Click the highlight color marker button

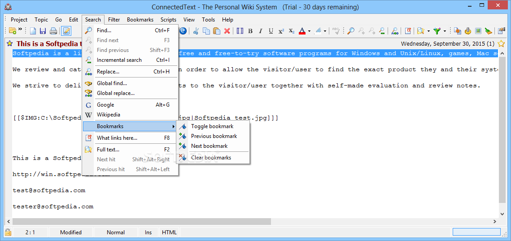click(x=319, y=31)
